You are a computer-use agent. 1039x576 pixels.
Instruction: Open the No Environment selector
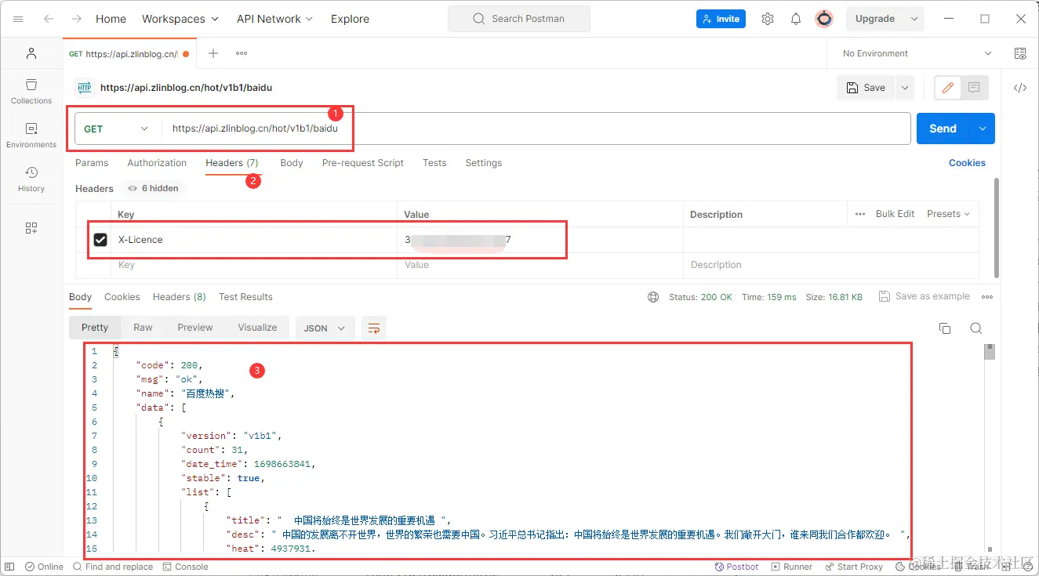[912, 53]
